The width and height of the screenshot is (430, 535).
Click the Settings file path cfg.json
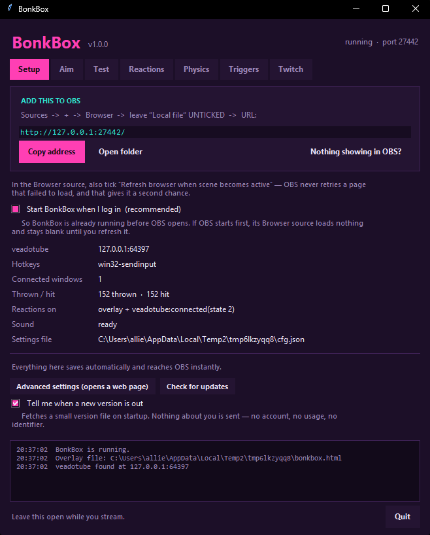point(201,339)
